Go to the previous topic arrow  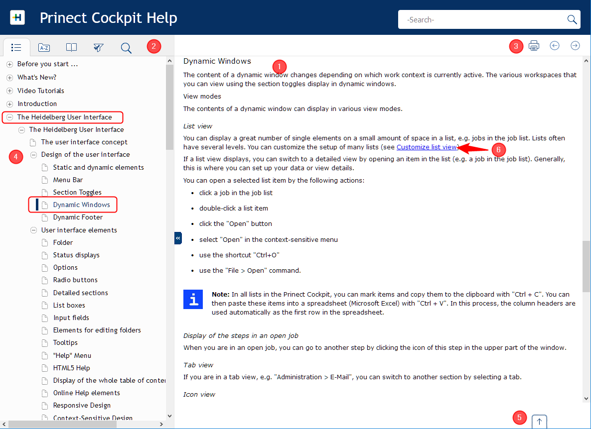[554, 46]
